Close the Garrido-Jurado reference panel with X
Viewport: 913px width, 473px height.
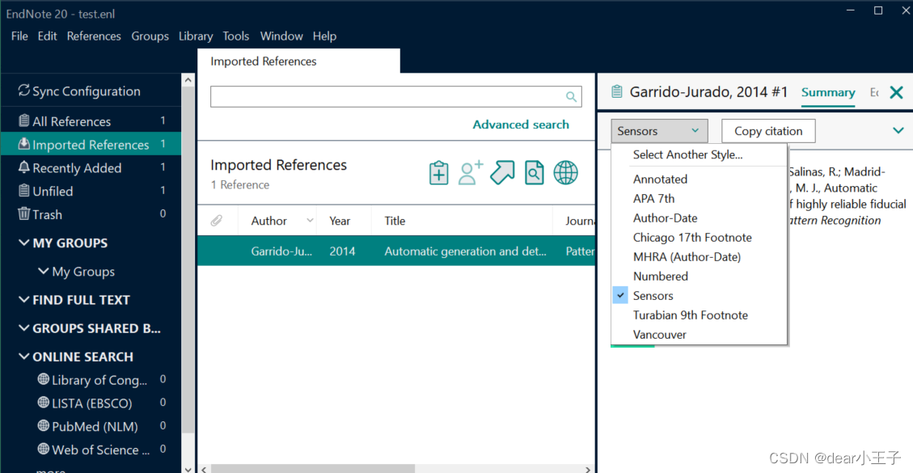tap(896, 92)
